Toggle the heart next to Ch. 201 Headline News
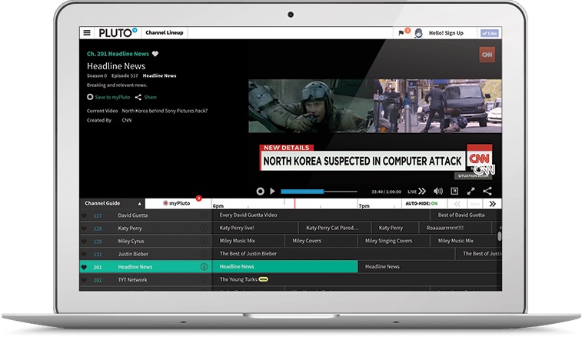582x337 pixels. (x=155, y=54)
